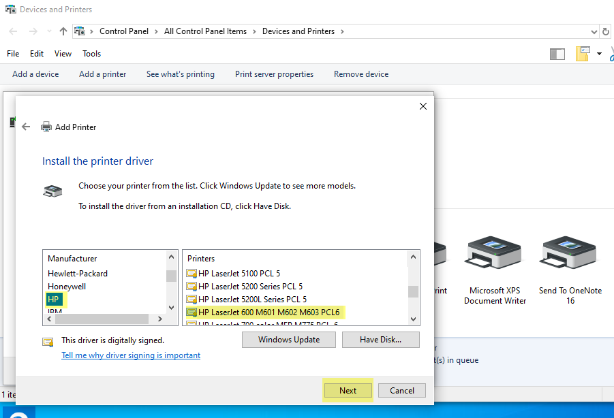This screenshot has height=418, width=614.
Task: Click icon beside HP LaserJet 5100 PCL 5
Action: [191, 273]
